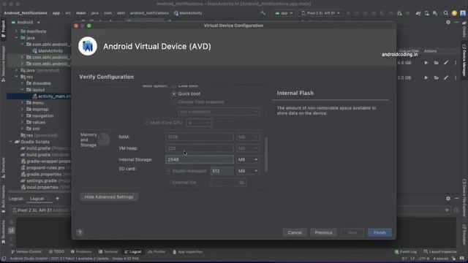Open more actions for 4.6 GB device

[x=456, y=63]
